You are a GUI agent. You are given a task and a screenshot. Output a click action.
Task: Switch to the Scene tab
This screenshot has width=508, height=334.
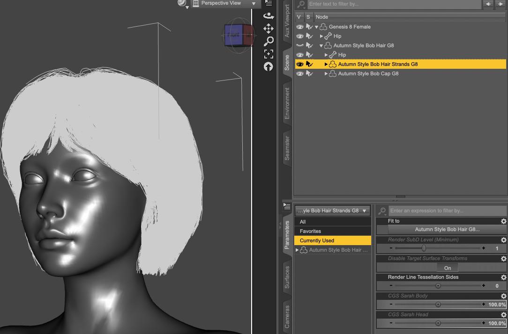(x=287, y=62)
